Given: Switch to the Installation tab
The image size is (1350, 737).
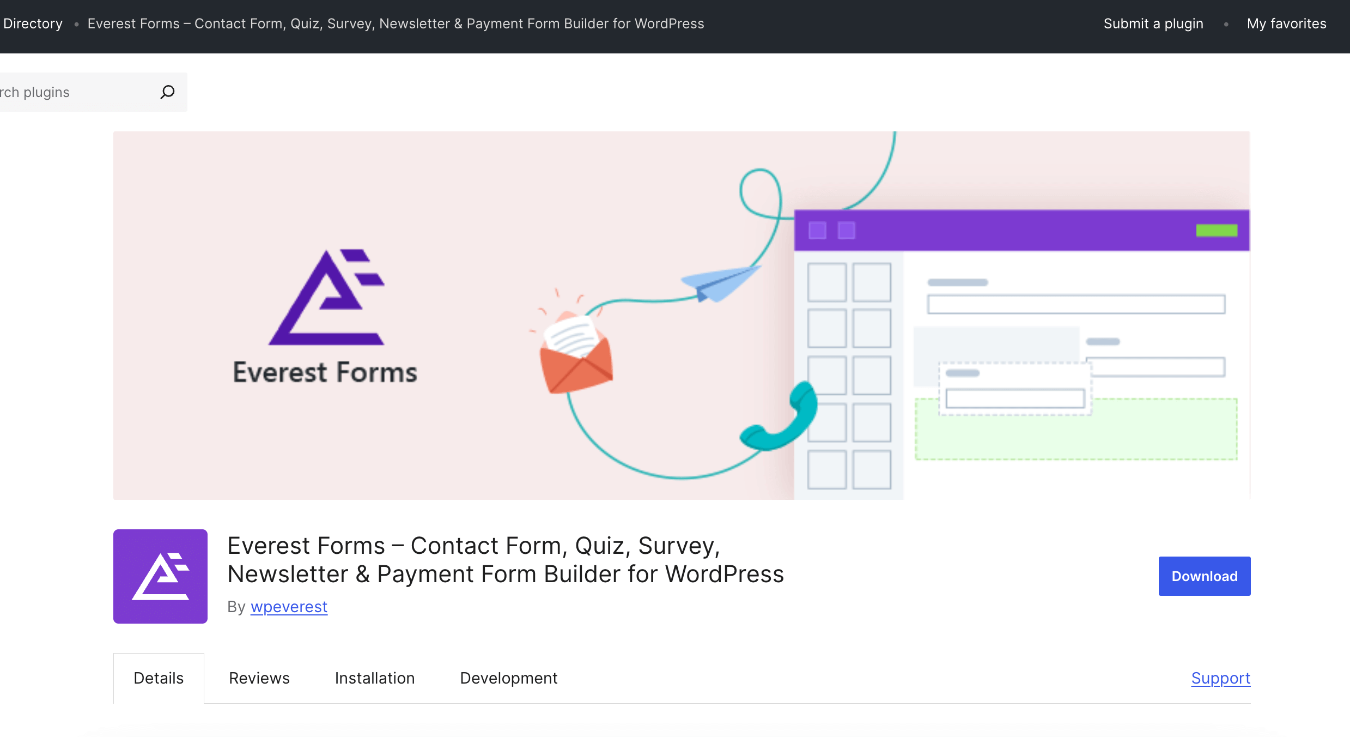Looking at the screenshot, I should click(x=375, y=678).
